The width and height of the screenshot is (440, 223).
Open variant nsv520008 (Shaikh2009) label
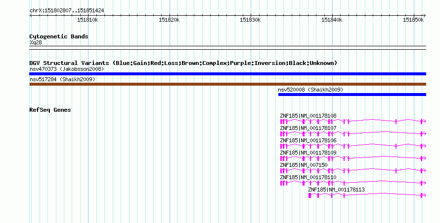[x=310, y=90]
